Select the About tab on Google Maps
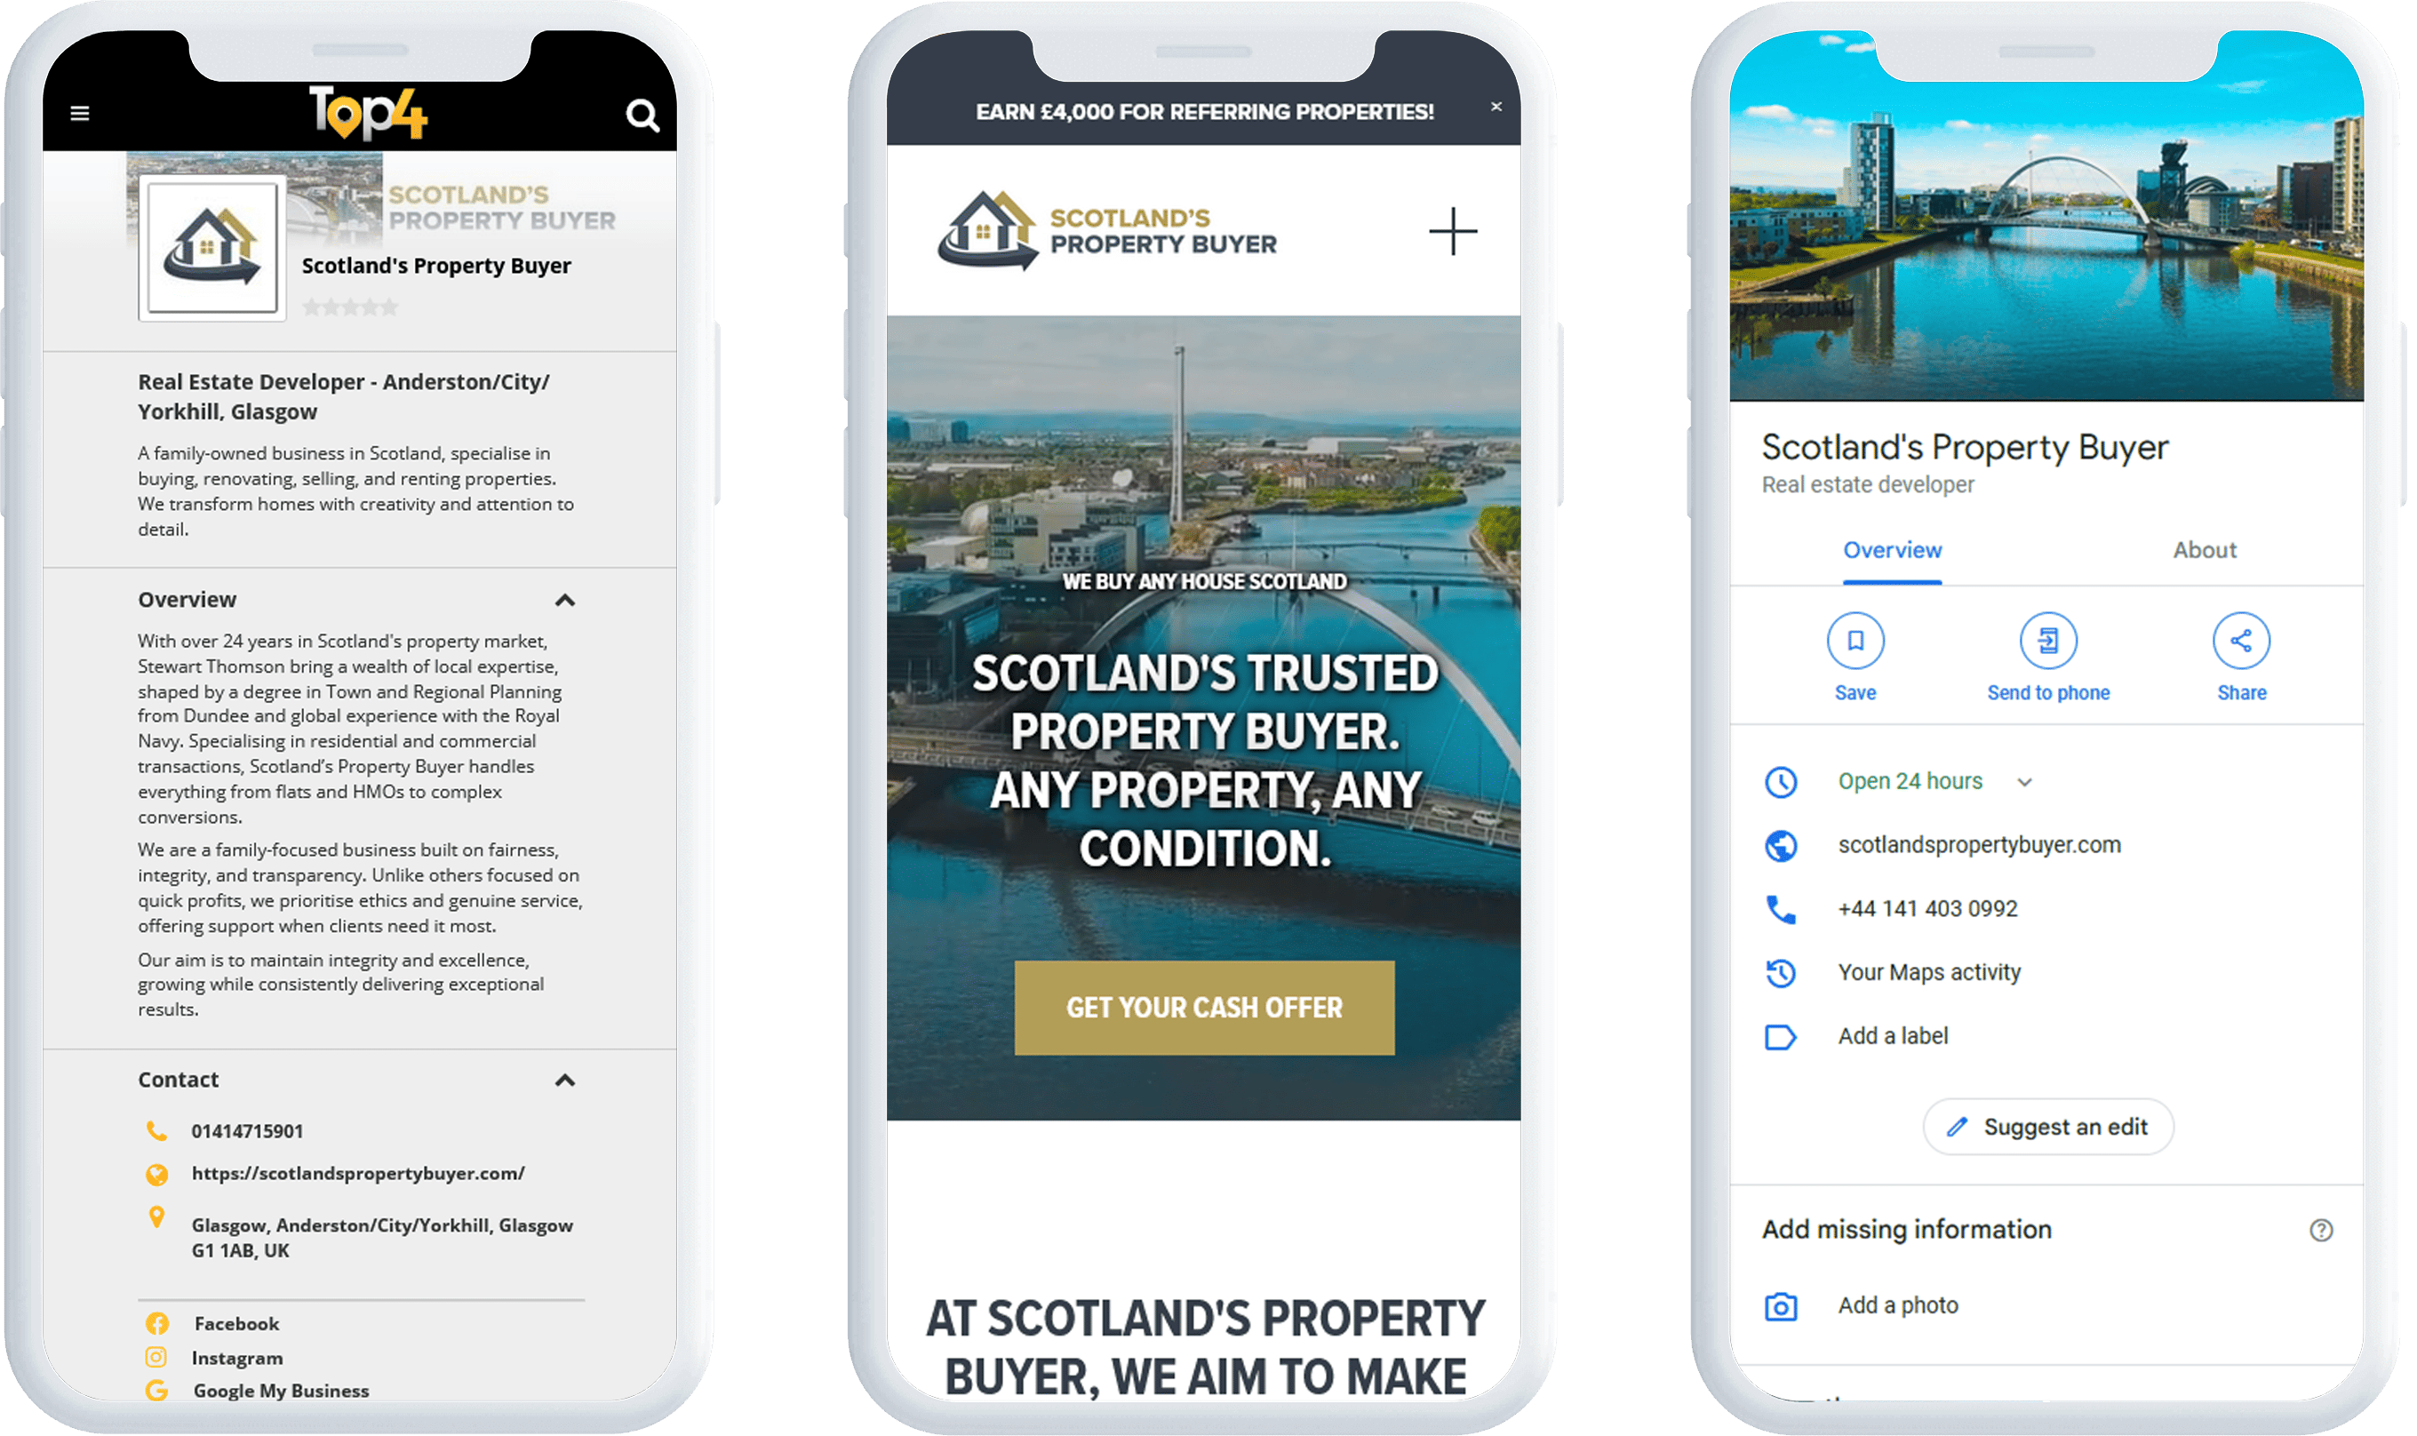The height and width of the screenshot is (1436, 2417). pyautogui.click(x=2205, y=550)
